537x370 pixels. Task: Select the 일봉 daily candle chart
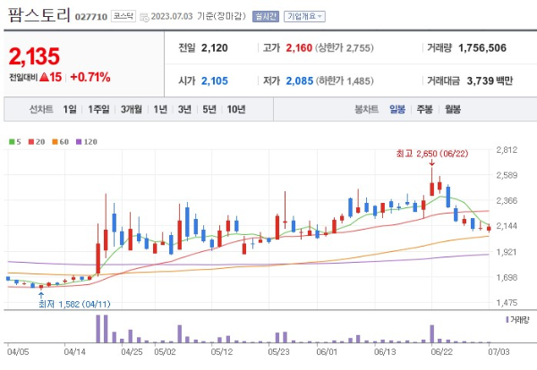click(x=397, y=109)
